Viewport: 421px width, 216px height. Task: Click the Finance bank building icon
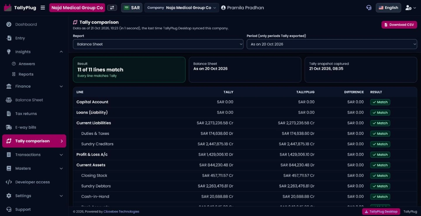point(9,86)
